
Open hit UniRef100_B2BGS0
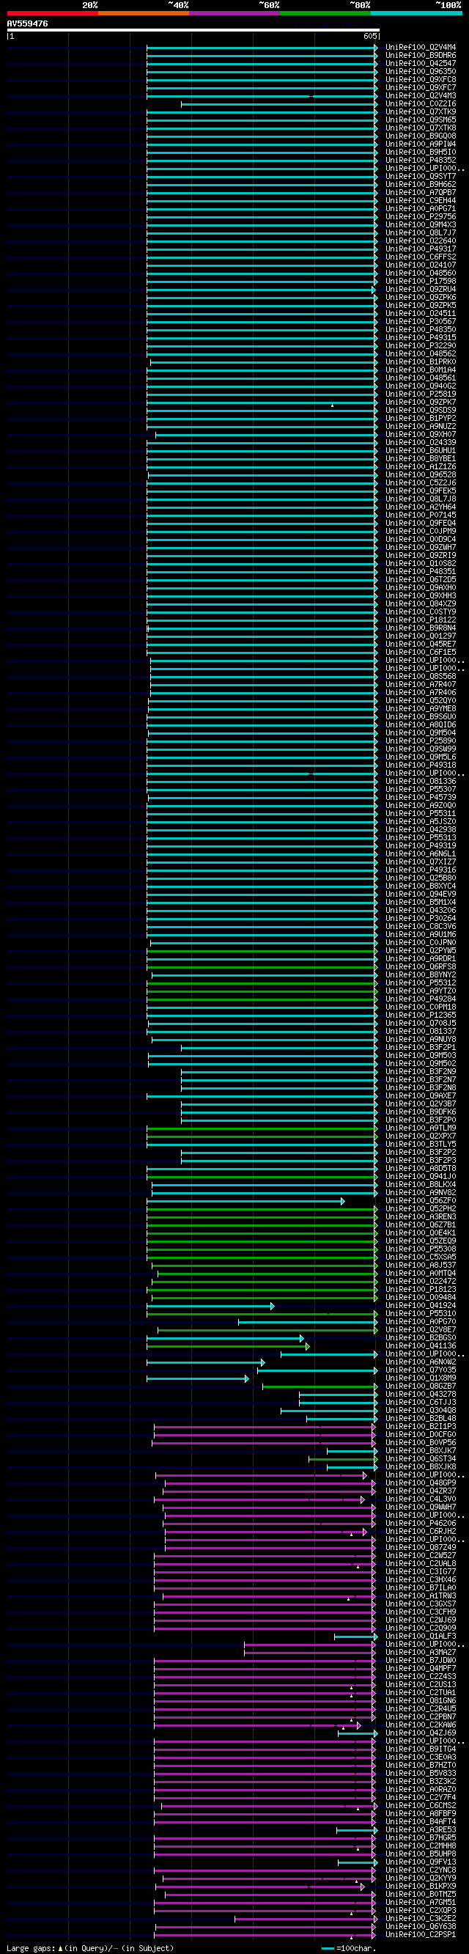pos(421,1337)
